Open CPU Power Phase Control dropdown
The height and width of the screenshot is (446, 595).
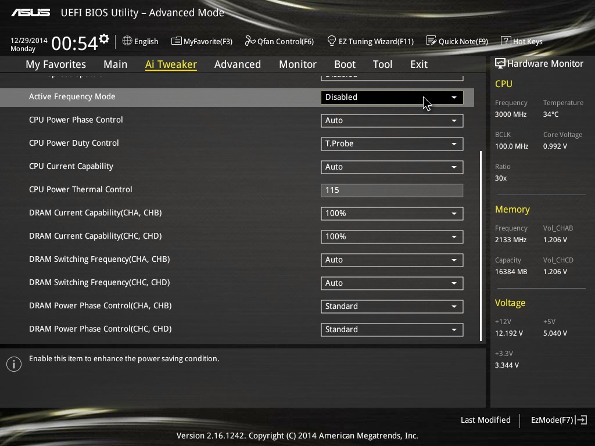pyautogui.click(x=392, y=121)
